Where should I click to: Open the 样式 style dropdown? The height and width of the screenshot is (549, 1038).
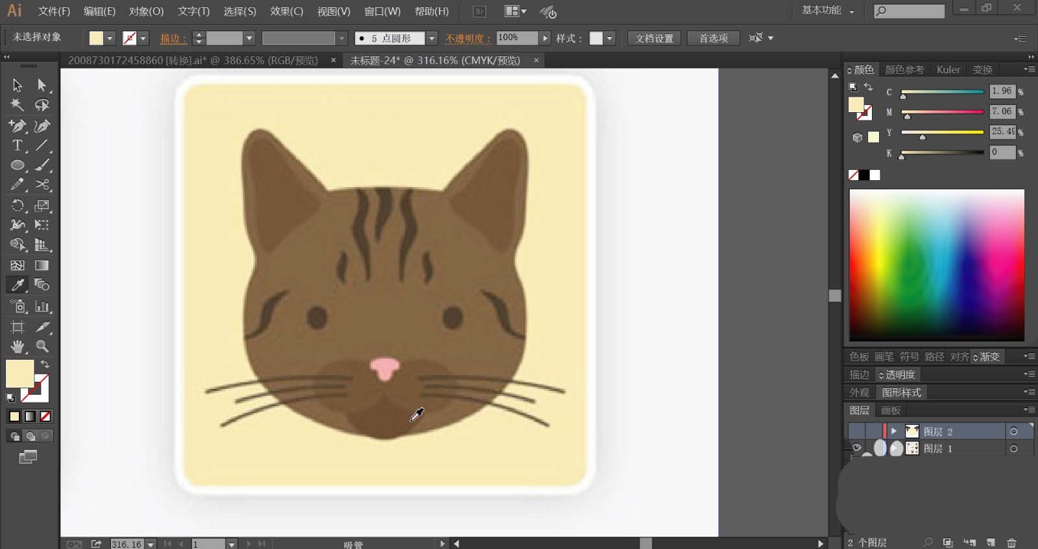coord(609,38)
